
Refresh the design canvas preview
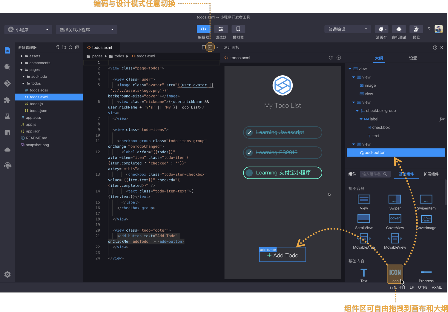pyautogui.click(x=331, y=58)
